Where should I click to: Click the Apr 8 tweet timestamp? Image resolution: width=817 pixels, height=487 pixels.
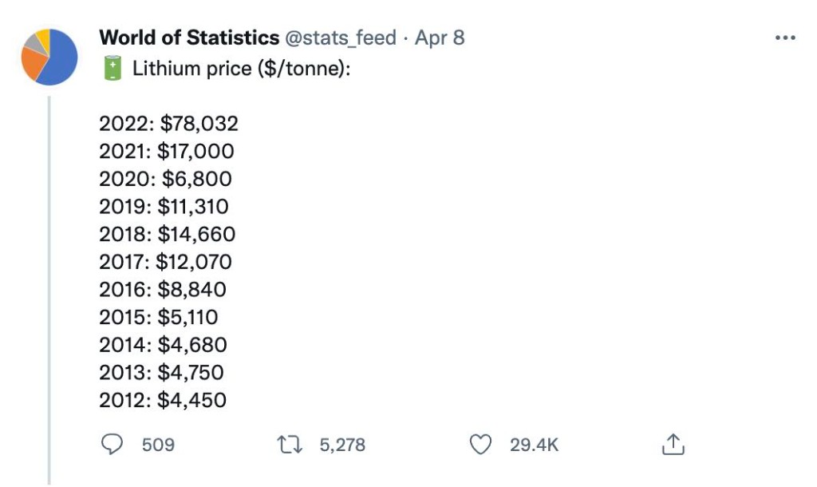click(440, 38)
